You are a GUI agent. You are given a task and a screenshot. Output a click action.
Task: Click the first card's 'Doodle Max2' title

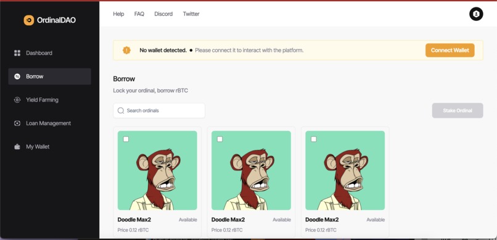[x=134, y=220]
